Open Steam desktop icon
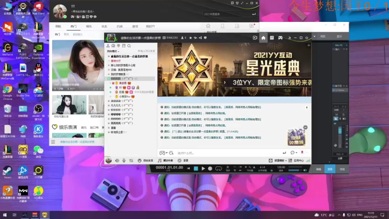 (x=7, y=172)
